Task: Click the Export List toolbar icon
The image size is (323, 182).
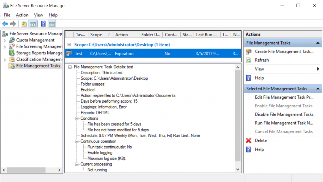Action: (24, 23)
